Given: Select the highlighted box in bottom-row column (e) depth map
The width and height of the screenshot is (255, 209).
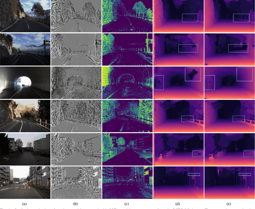Looking at the screenshot, I should pos(244,174).
